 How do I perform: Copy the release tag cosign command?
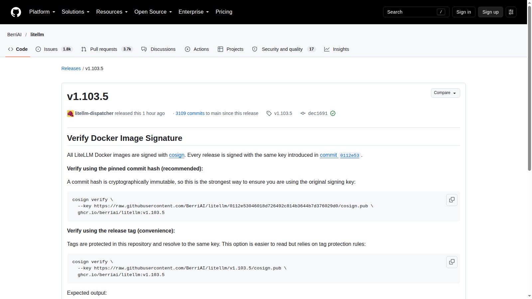(x=452, y=262)
